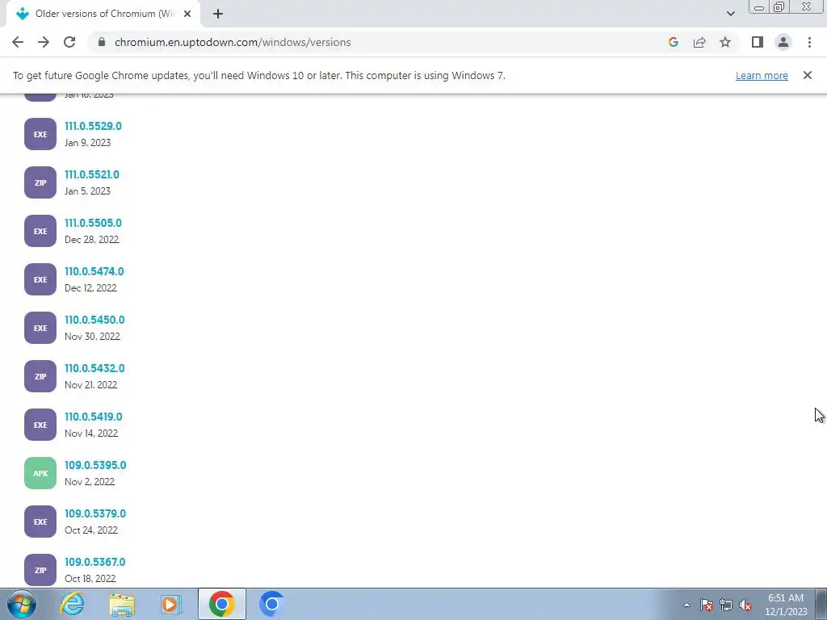Open Windows Media Player from the taskbar

171,604
